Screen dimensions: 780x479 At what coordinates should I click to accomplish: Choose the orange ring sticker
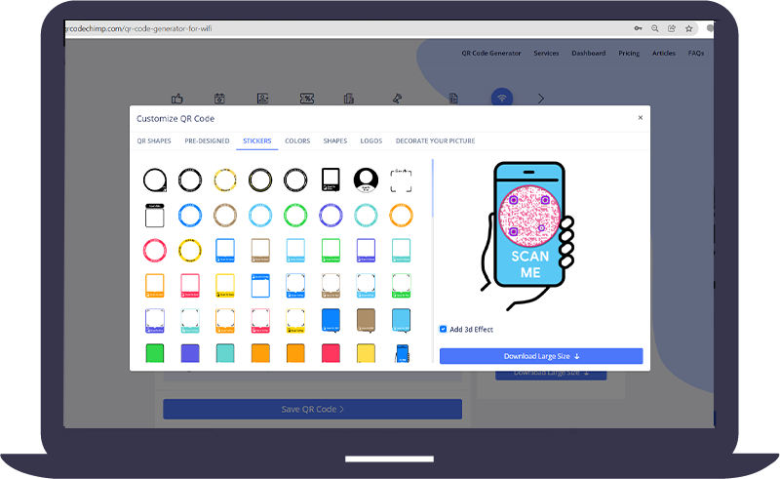[x=401, y=216]
